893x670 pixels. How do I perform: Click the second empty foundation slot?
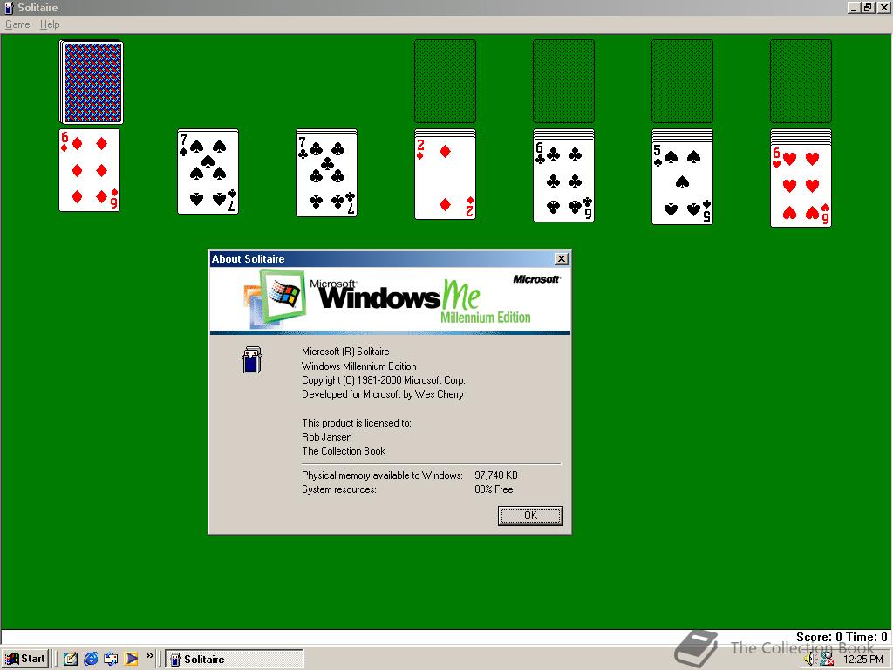(563, 81)
